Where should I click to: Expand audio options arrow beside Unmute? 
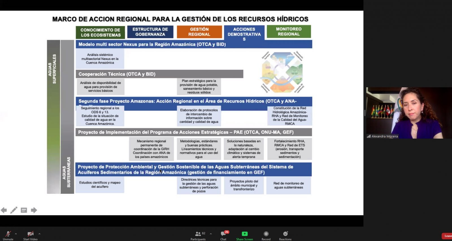coord(16,234)
